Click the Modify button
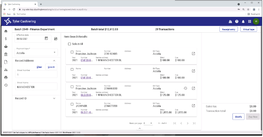The height and width of the screenshot is (137, 263). point(238,117)
